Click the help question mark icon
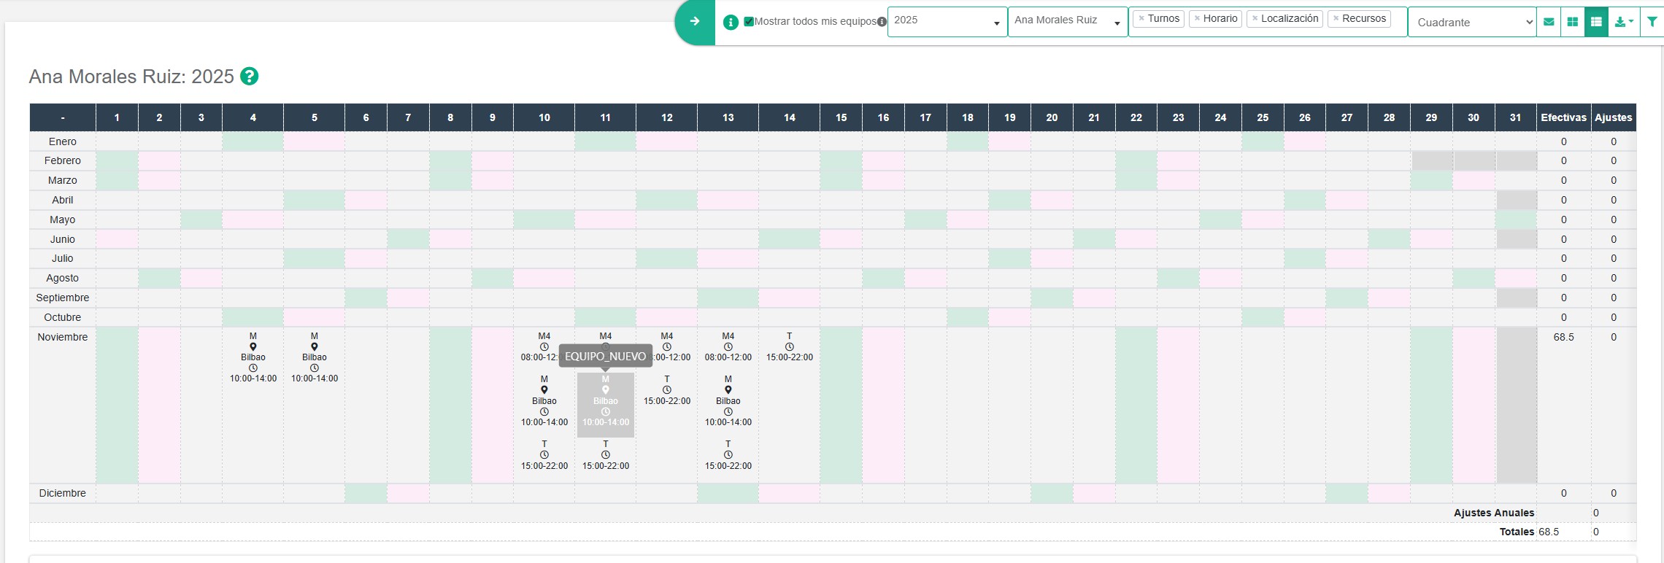This screenshot has width=1664, height=563. (250, 77)
